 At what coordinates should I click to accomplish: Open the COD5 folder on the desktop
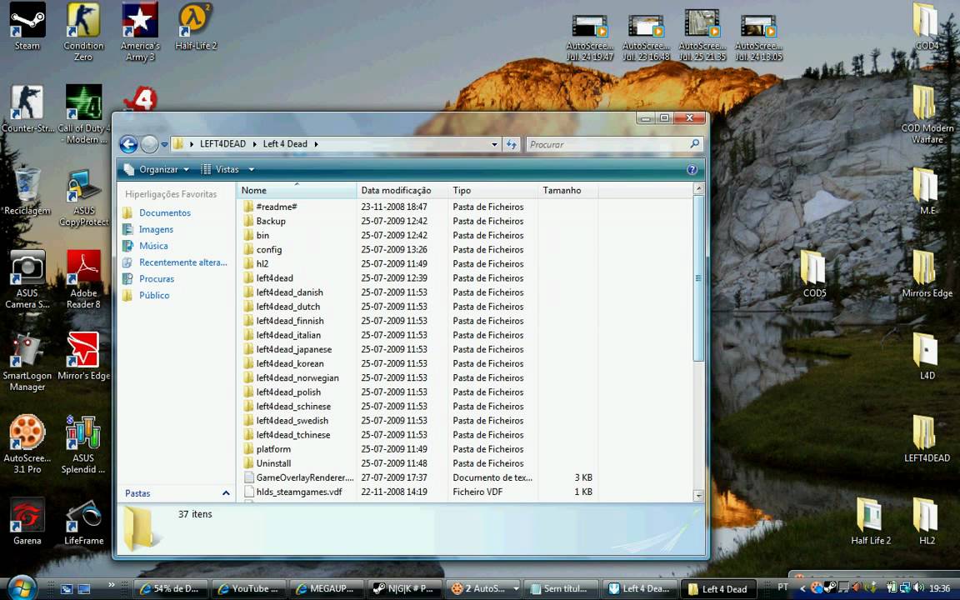coord(814,274)
